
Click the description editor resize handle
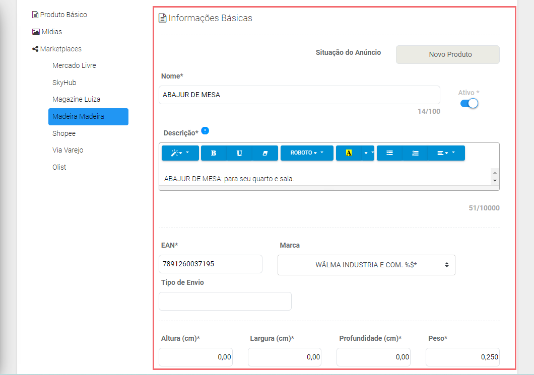(x=328, y=188)
